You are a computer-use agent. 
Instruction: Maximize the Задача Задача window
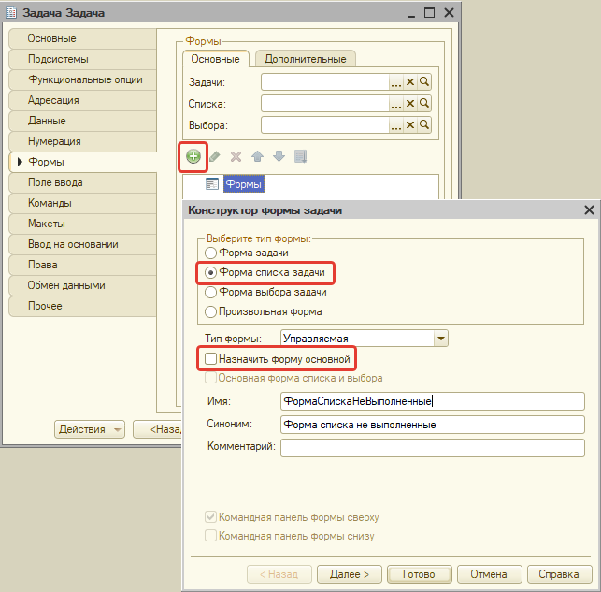[429, 13]
